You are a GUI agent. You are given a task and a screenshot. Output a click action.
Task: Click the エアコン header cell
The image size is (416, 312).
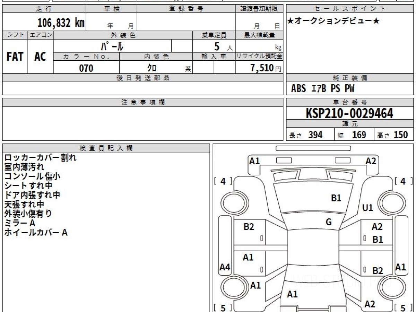click(41, 35)
